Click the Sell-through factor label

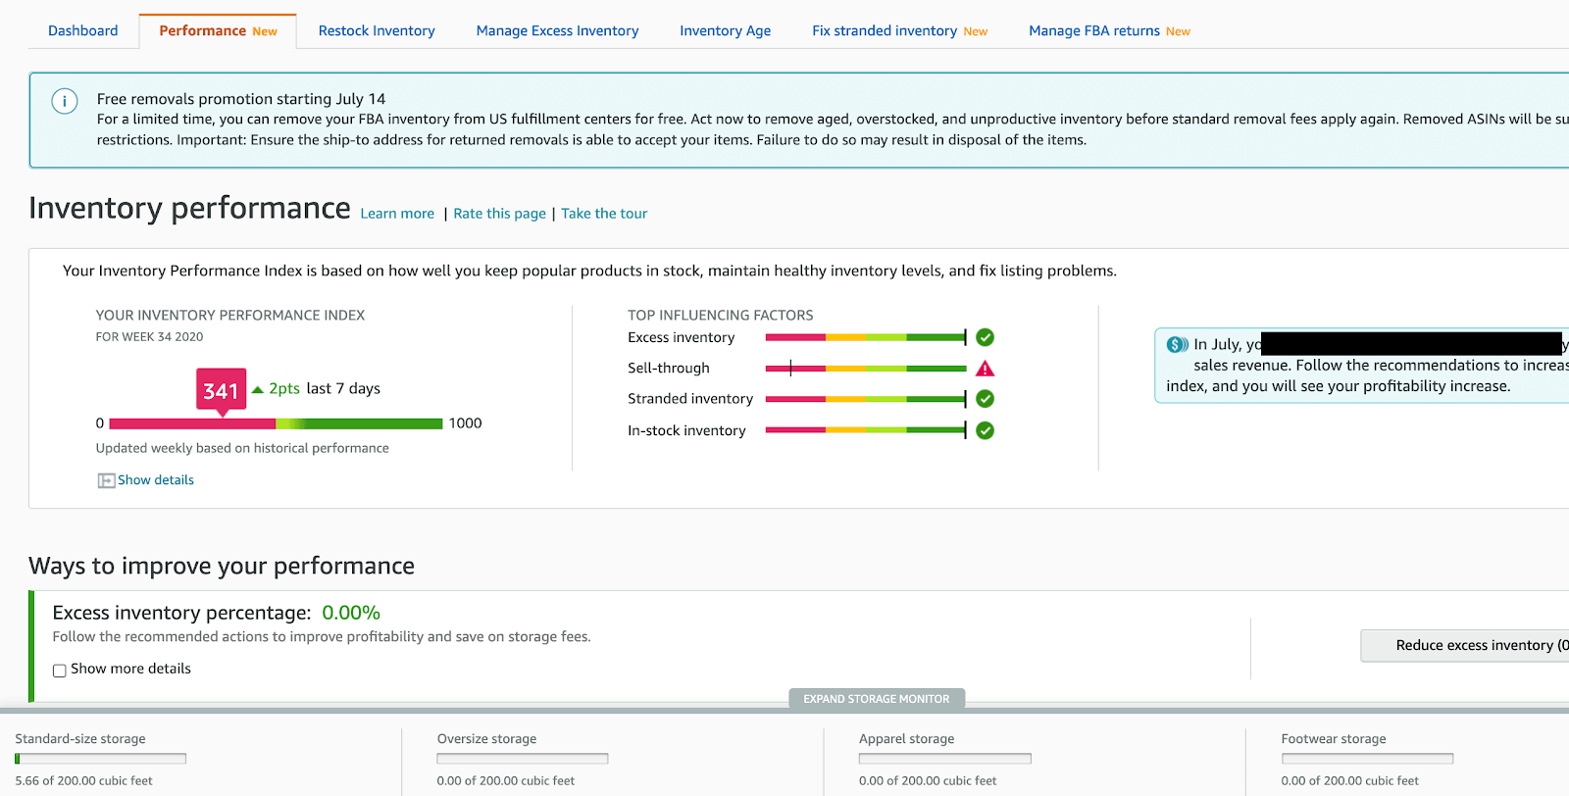669,369
